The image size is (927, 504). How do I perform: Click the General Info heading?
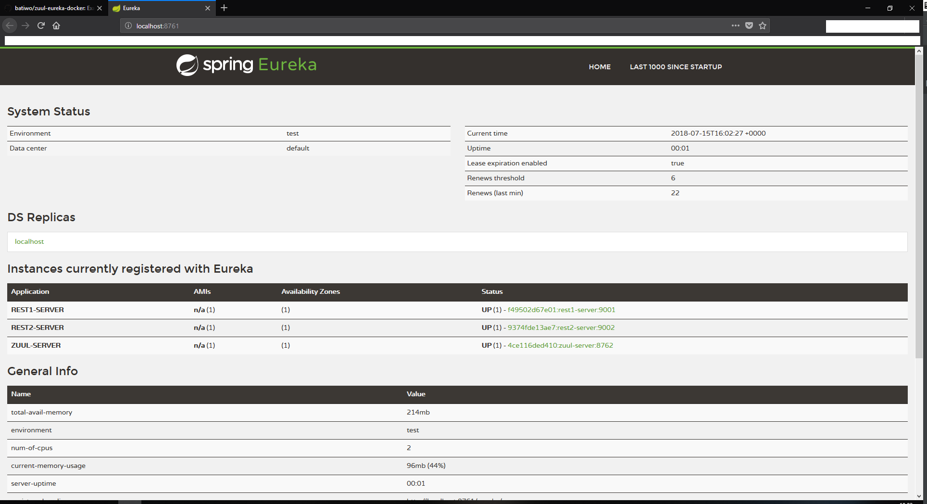coord(42,371)
